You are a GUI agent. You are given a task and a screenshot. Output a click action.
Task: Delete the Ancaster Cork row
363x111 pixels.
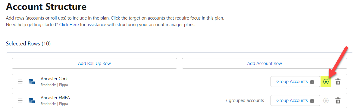338,82
